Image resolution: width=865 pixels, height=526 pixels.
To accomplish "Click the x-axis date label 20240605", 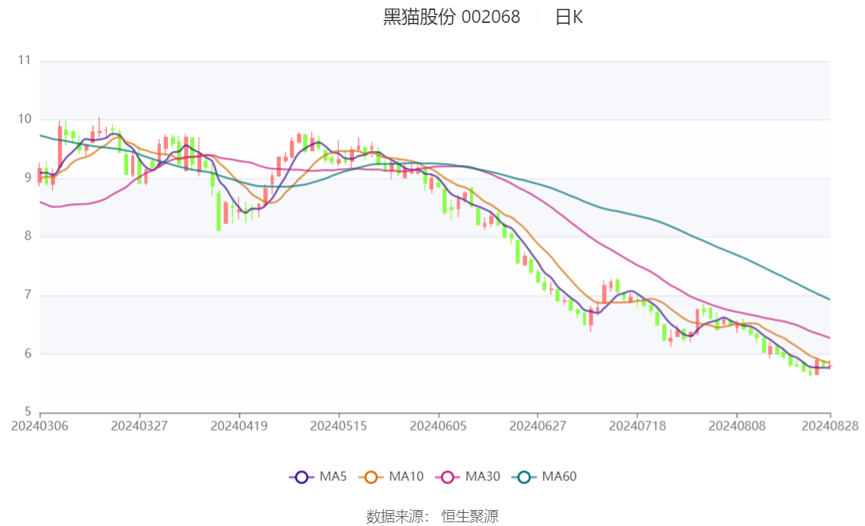I will tap(438, 426).
